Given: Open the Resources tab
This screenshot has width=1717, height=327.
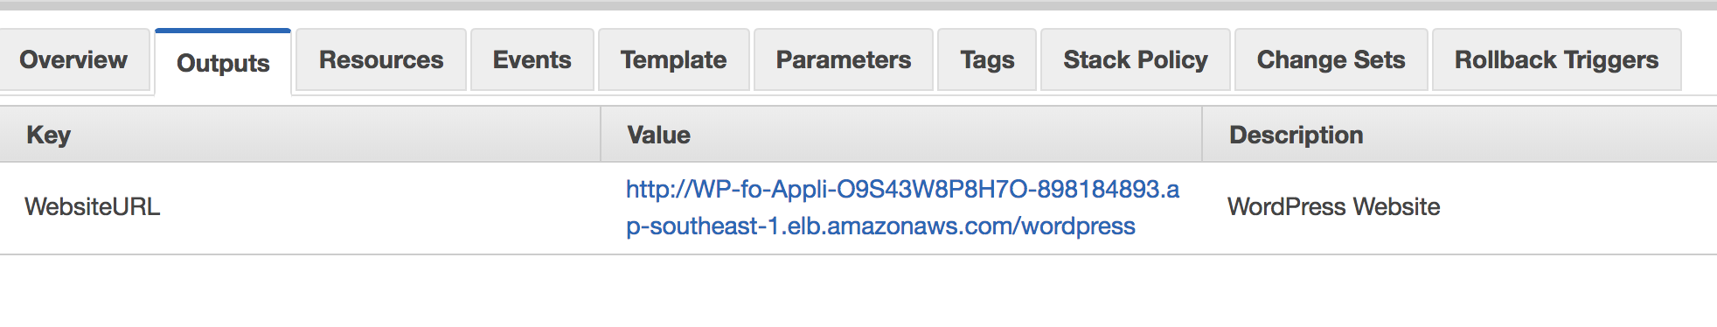Looking at the screenshot, I should (x=381, y=59).
